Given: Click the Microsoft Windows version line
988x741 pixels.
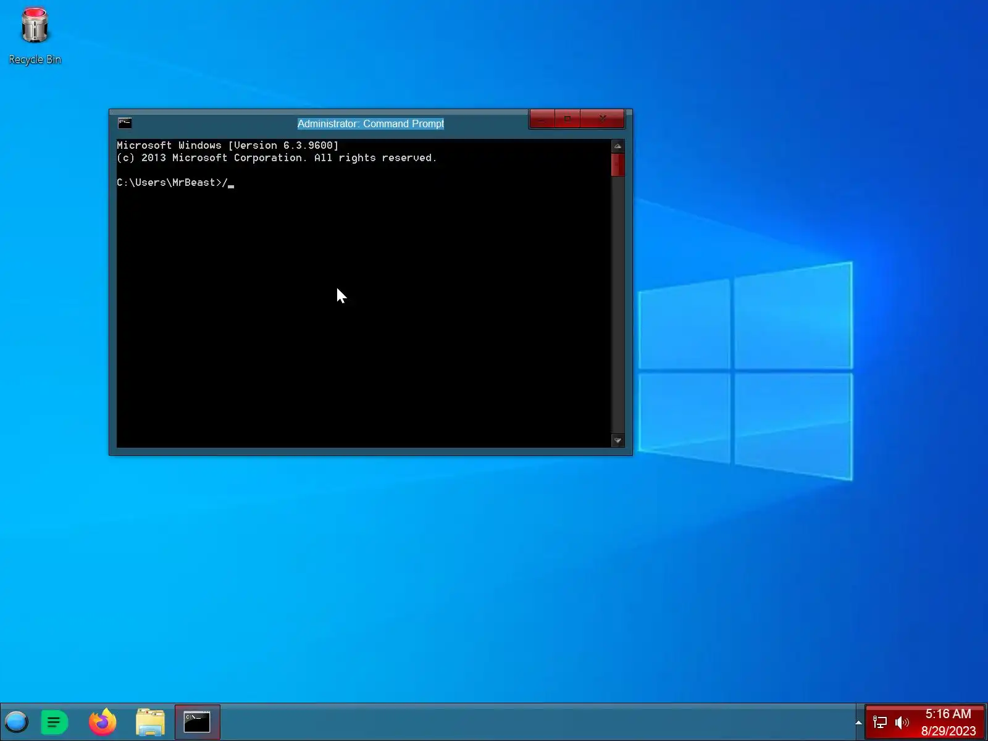Looking at the screenshot, I should 228,146.
